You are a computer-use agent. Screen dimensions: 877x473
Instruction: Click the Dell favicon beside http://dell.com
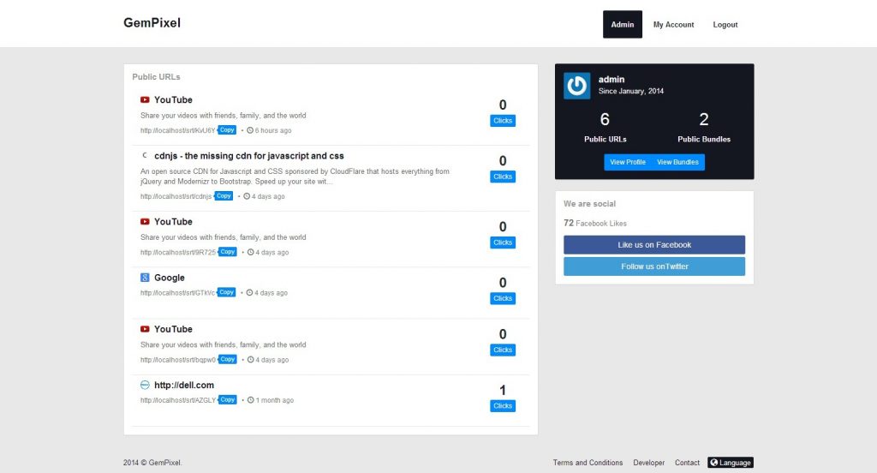(145, 385)
